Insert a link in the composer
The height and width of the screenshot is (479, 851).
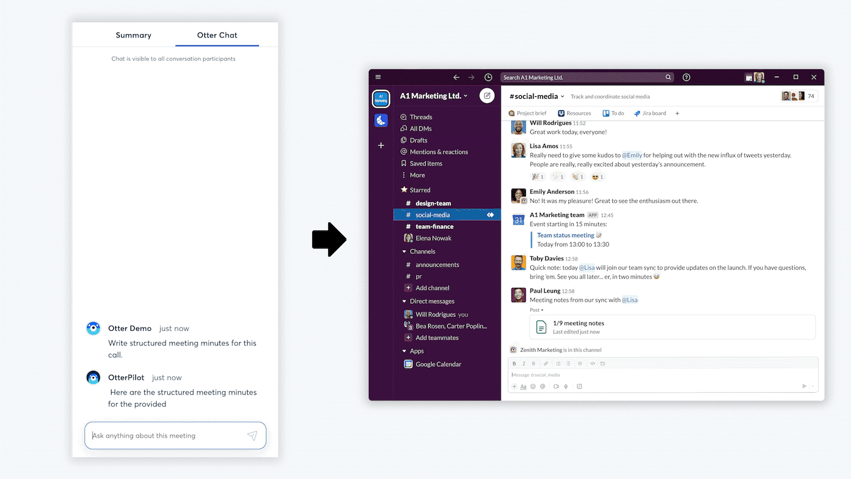click(x=546, y=364)
